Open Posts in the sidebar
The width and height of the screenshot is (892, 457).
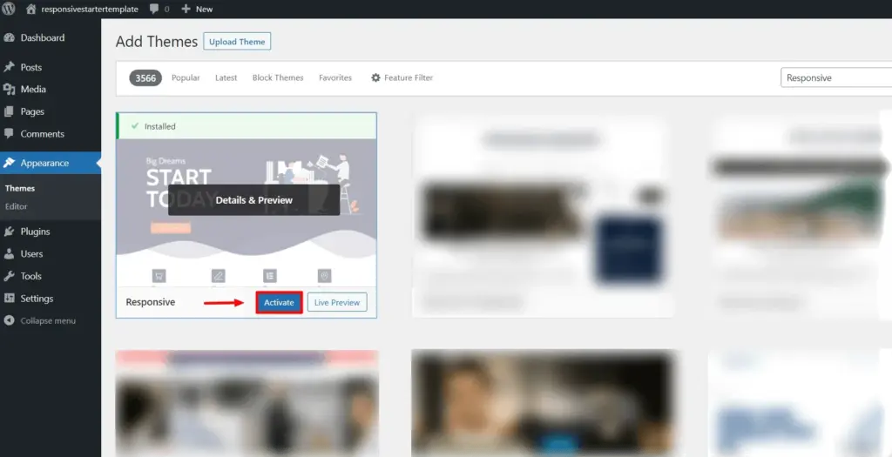click(x=31, y=67)
